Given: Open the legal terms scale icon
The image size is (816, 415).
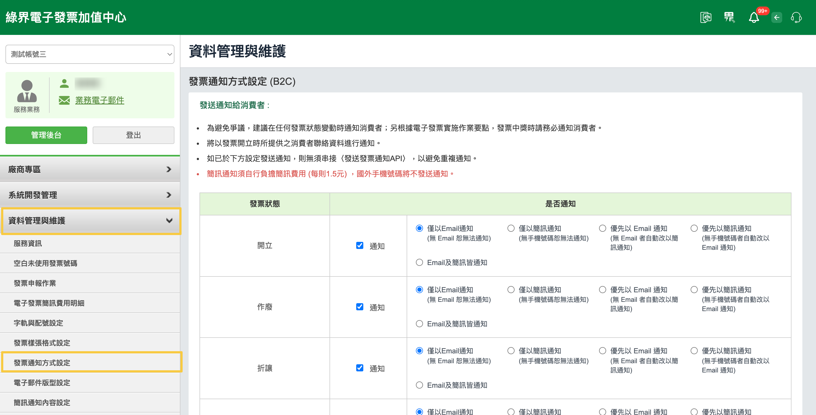Looking at the screenshot, I should coord(705,17).
